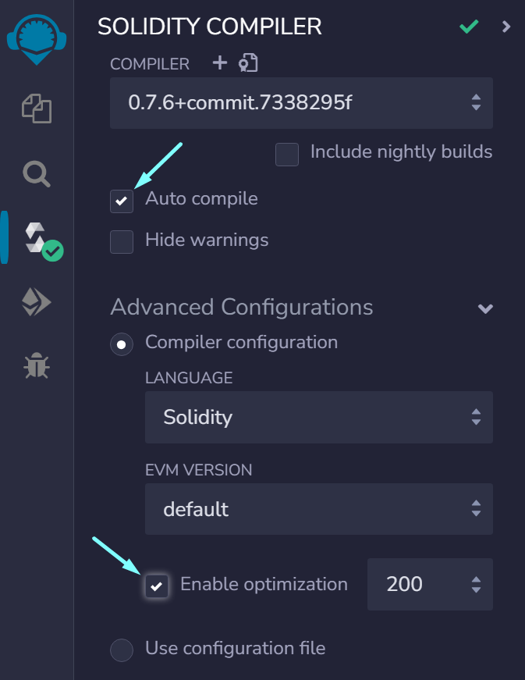Click the plus icon next to COMPILER

coord(220,62)
